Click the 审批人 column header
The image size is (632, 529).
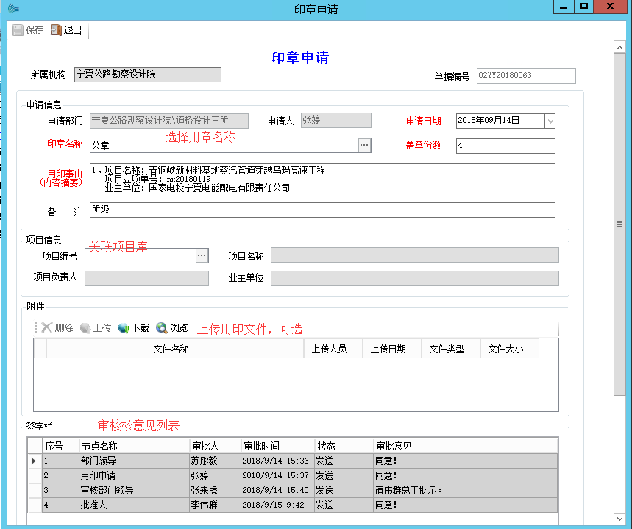[x=216, y=446]
